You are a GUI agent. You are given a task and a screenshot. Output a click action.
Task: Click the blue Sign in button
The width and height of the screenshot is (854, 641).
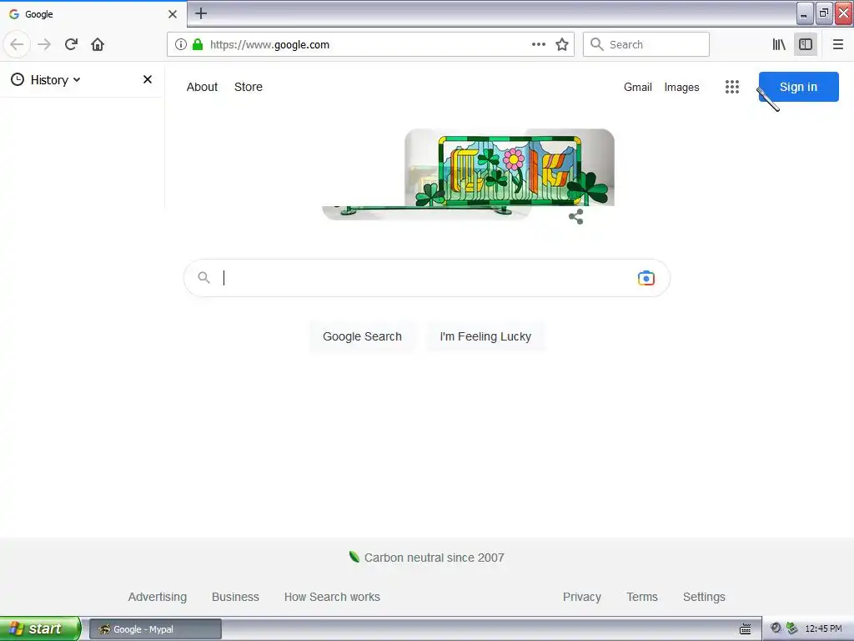point(798,87)
